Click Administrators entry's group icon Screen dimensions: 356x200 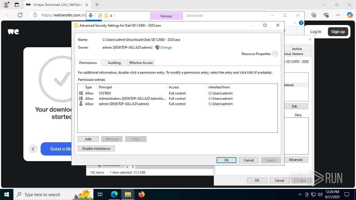coord(81,99)
